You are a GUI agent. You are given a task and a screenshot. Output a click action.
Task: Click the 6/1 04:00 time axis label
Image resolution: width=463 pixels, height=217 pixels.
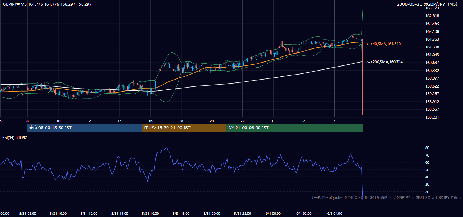coord(335,214)
